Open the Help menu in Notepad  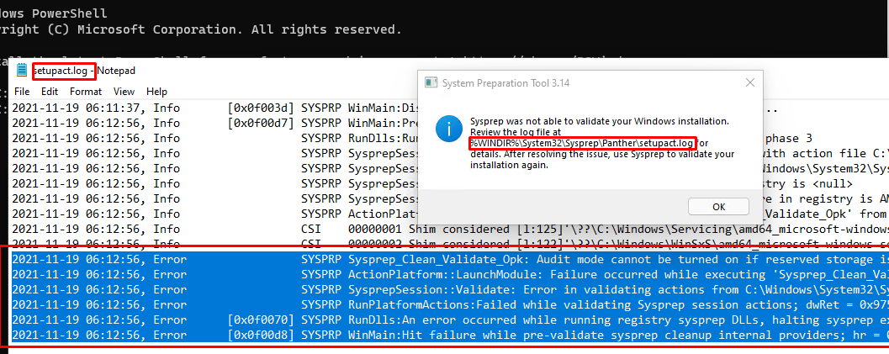pos(156,91)
